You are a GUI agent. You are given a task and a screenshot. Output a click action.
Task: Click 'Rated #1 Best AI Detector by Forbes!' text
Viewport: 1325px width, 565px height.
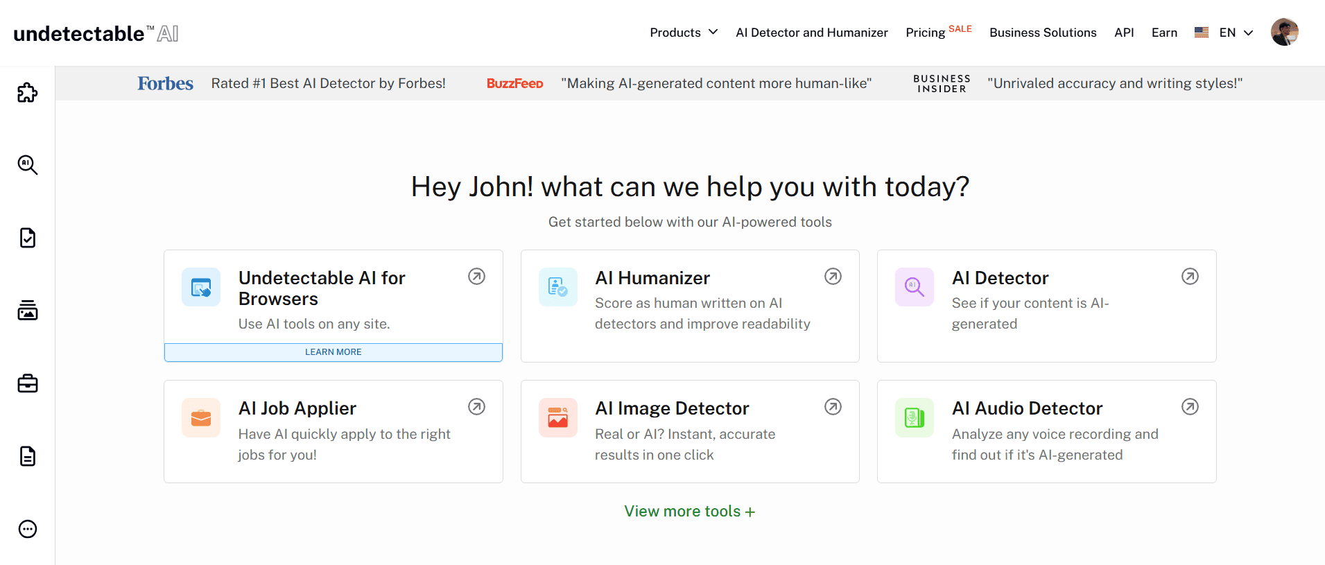329,83
